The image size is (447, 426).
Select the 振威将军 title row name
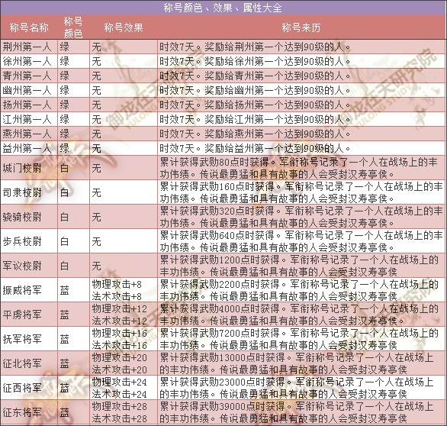tap(22, 290)
